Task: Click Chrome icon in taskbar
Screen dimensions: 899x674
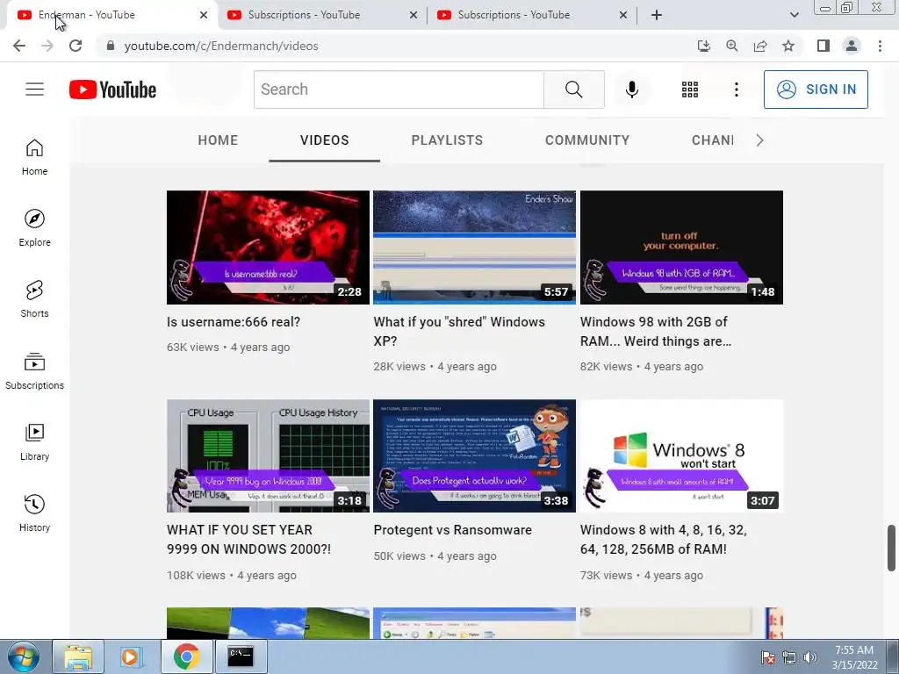Action: pyautogui.click(x=186, y=656)
